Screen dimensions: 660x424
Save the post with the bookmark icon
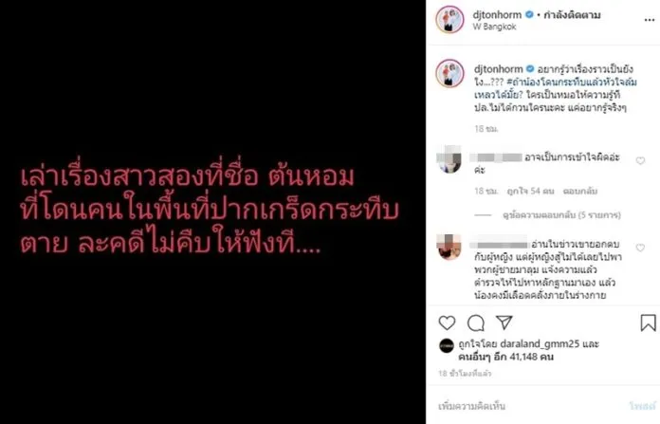click(x=648, y=323)
